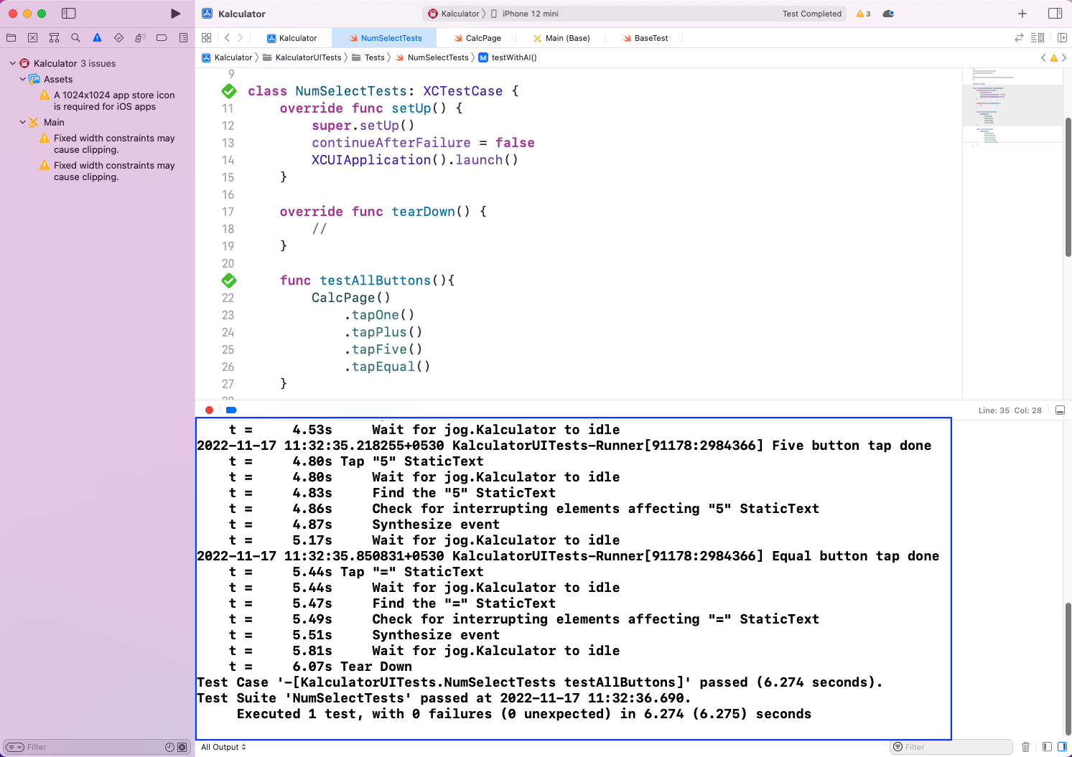Clear console with trash icon
The width and height of the screenshot is (1072, 757).
pyautogui.click(x=1025, y=747)
